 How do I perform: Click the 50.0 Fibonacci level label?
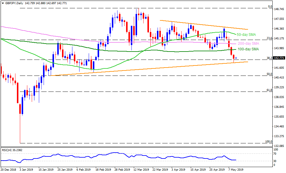tap(270, 74)
